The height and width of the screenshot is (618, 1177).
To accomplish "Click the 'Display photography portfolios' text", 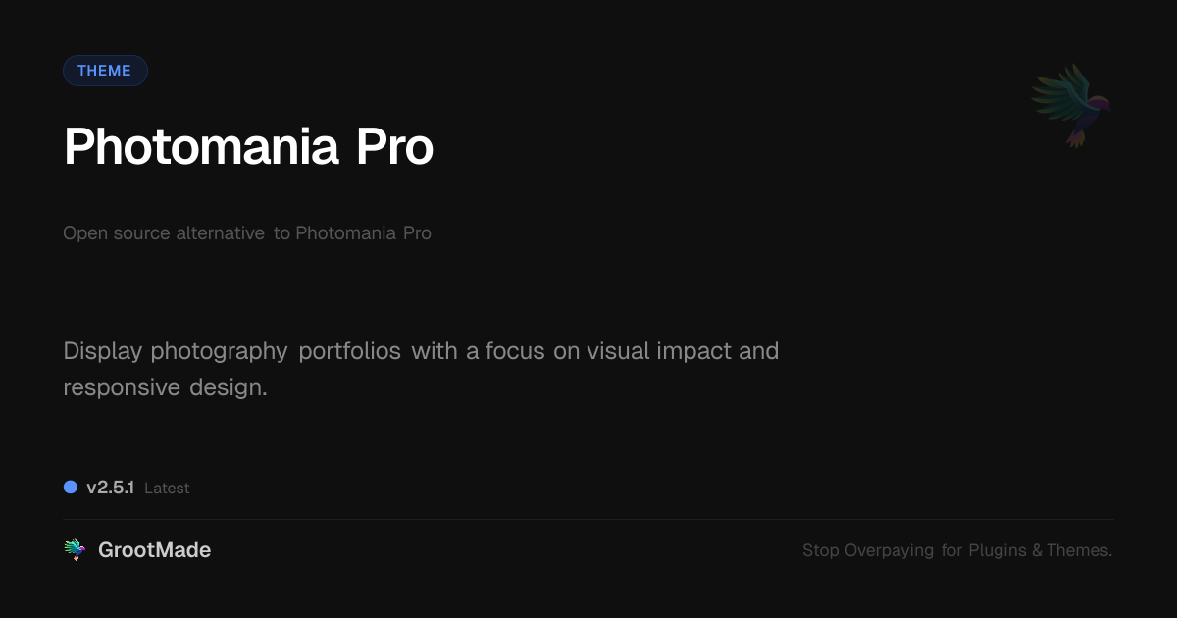I will 231,351.
